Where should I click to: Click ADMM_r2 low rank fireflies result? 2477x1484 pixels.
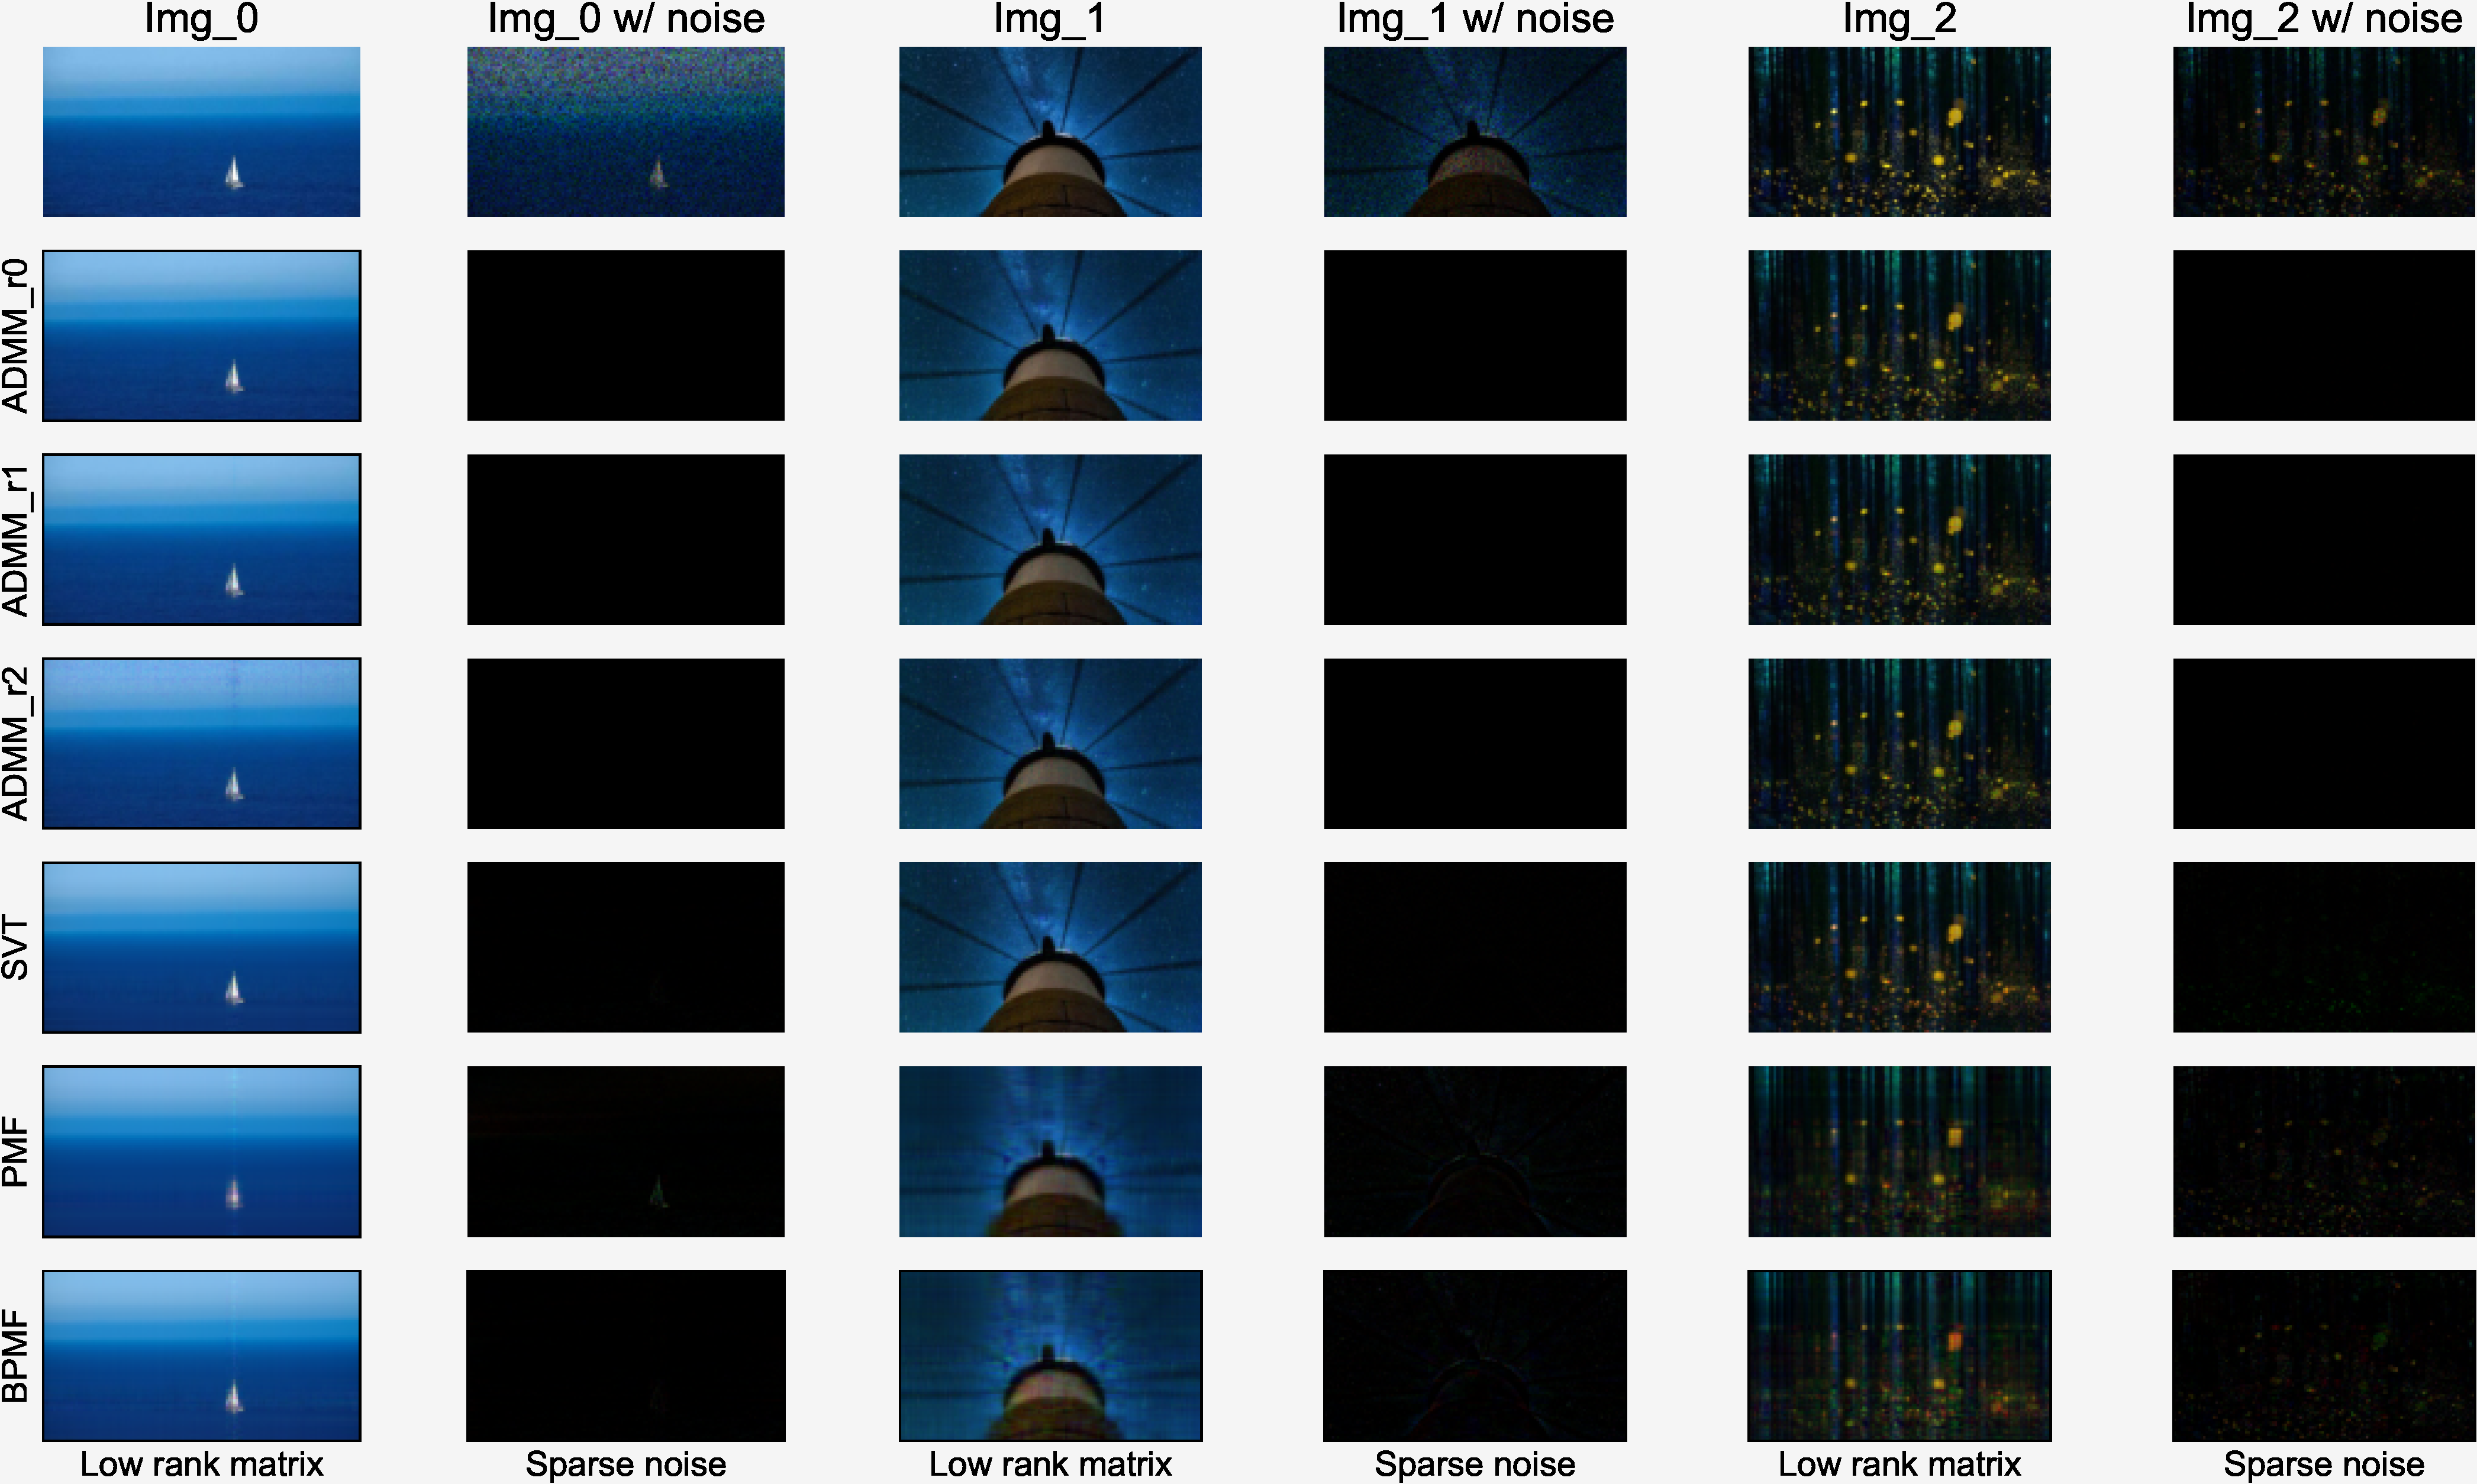[1898, 743]
